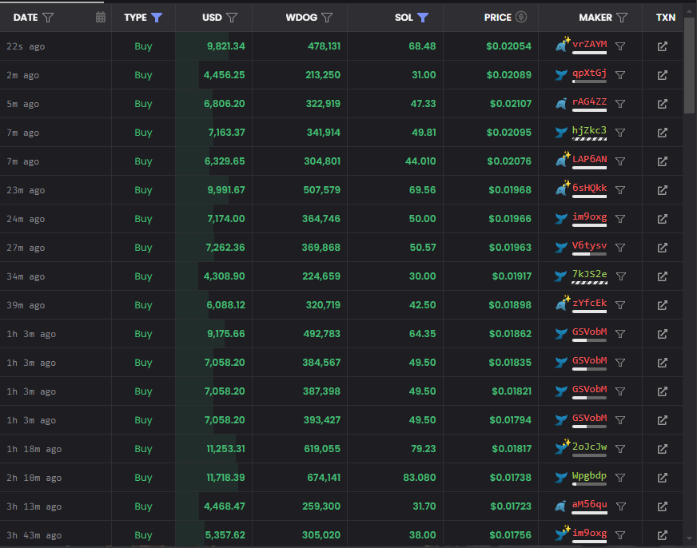Filter trades by maker zYfcEk
The height and width of the screenshot is (548, 697).
point(620,305)
